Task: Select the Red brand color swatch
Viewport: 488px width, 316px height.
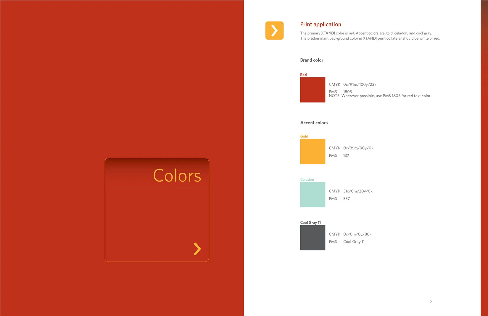Action: pos(313,90)
